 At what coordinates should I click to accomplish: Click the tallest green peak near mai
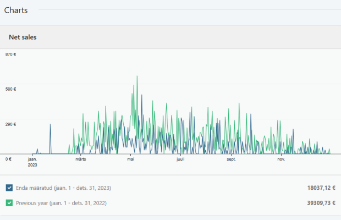coord(137,77)
